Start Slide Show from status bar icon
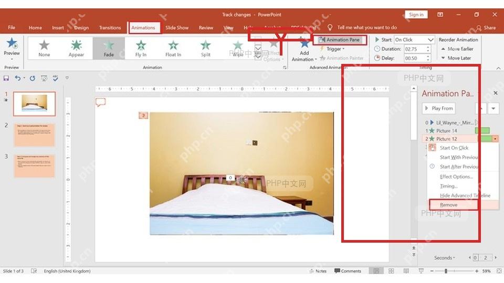Image resolution: width=504 pixels, height=283 pixels. (421, 271)
